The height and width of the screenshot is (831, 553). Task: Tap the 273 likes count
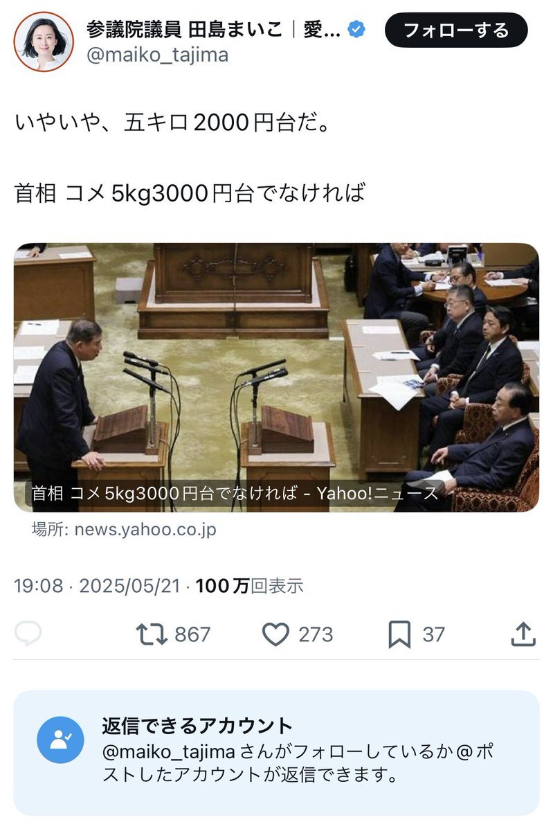(x=316, y=634)
